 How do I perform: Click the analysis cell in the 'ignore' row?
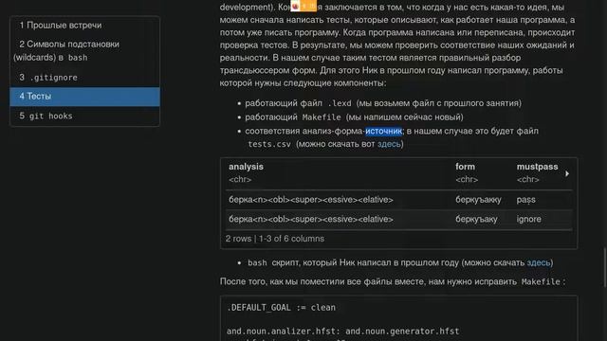point(310,219)
